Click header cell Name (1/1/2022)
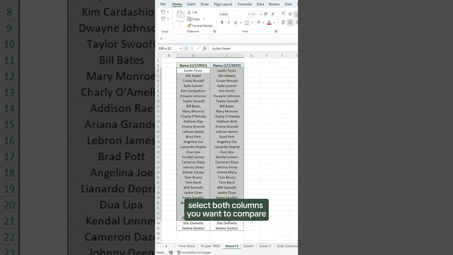The image size is (453, 255). [227, 66]
